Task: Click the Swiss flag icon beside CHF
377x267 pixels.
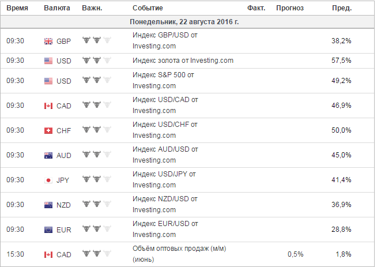Action: pyautogui.click(x=48, y=130)
